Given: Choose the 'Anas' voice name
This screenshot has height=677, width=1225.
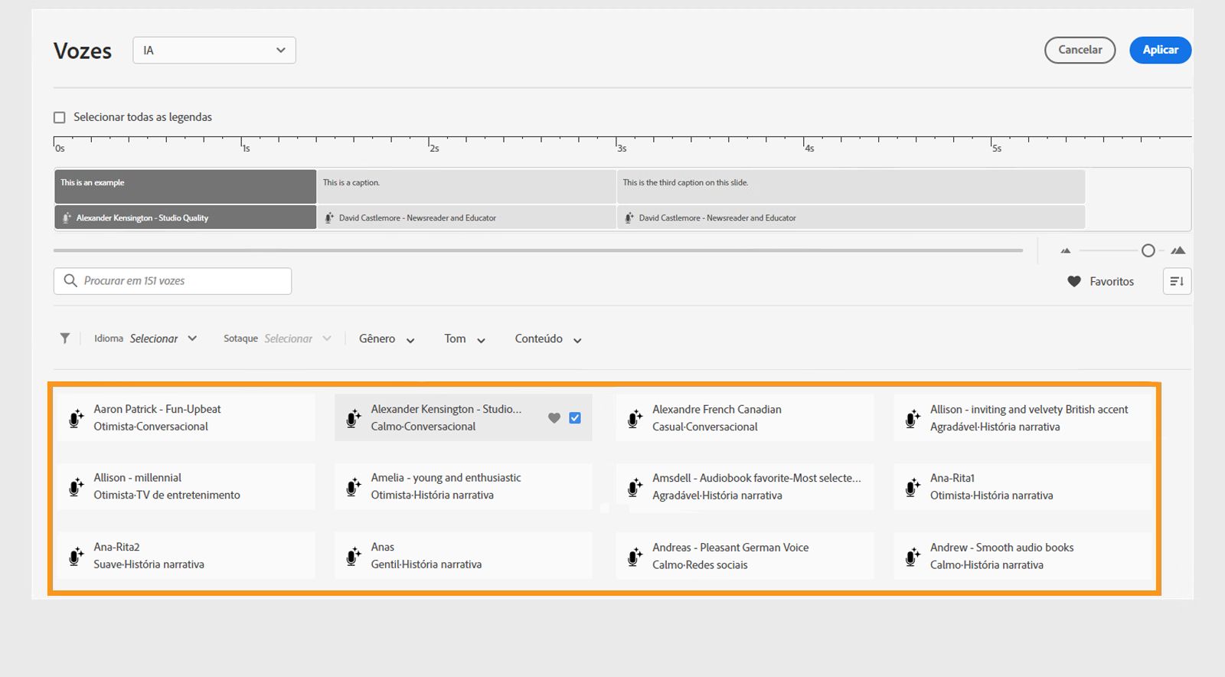Looking at the screenshot, I should pyautogui.click(x=383, y=547).
